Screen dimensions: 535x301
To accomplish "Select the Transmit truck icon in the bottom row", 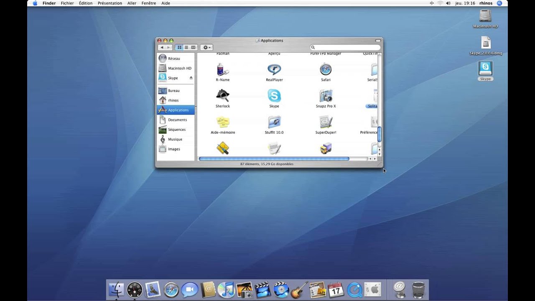I will click(326, 148).
